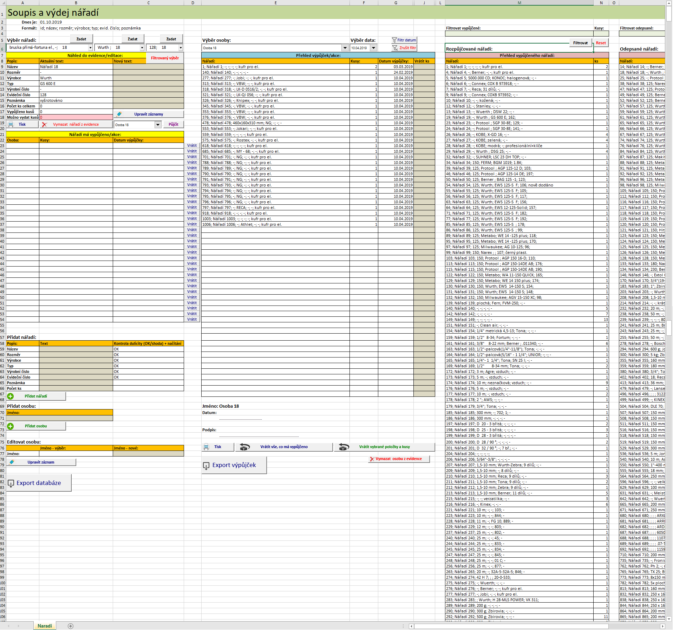This screenshot has height=630, width=673.
Task: Select the loan row '478; Nářadí 478; 460x160x310 mm'
Action: [x=276, y=123]
